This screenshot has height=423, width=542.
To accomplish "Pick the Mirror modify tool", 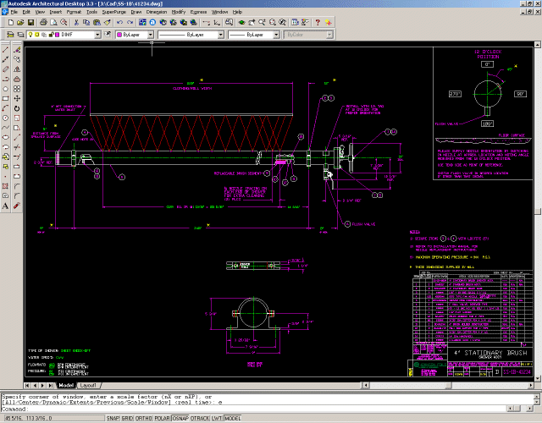I will tap(17, 69).
